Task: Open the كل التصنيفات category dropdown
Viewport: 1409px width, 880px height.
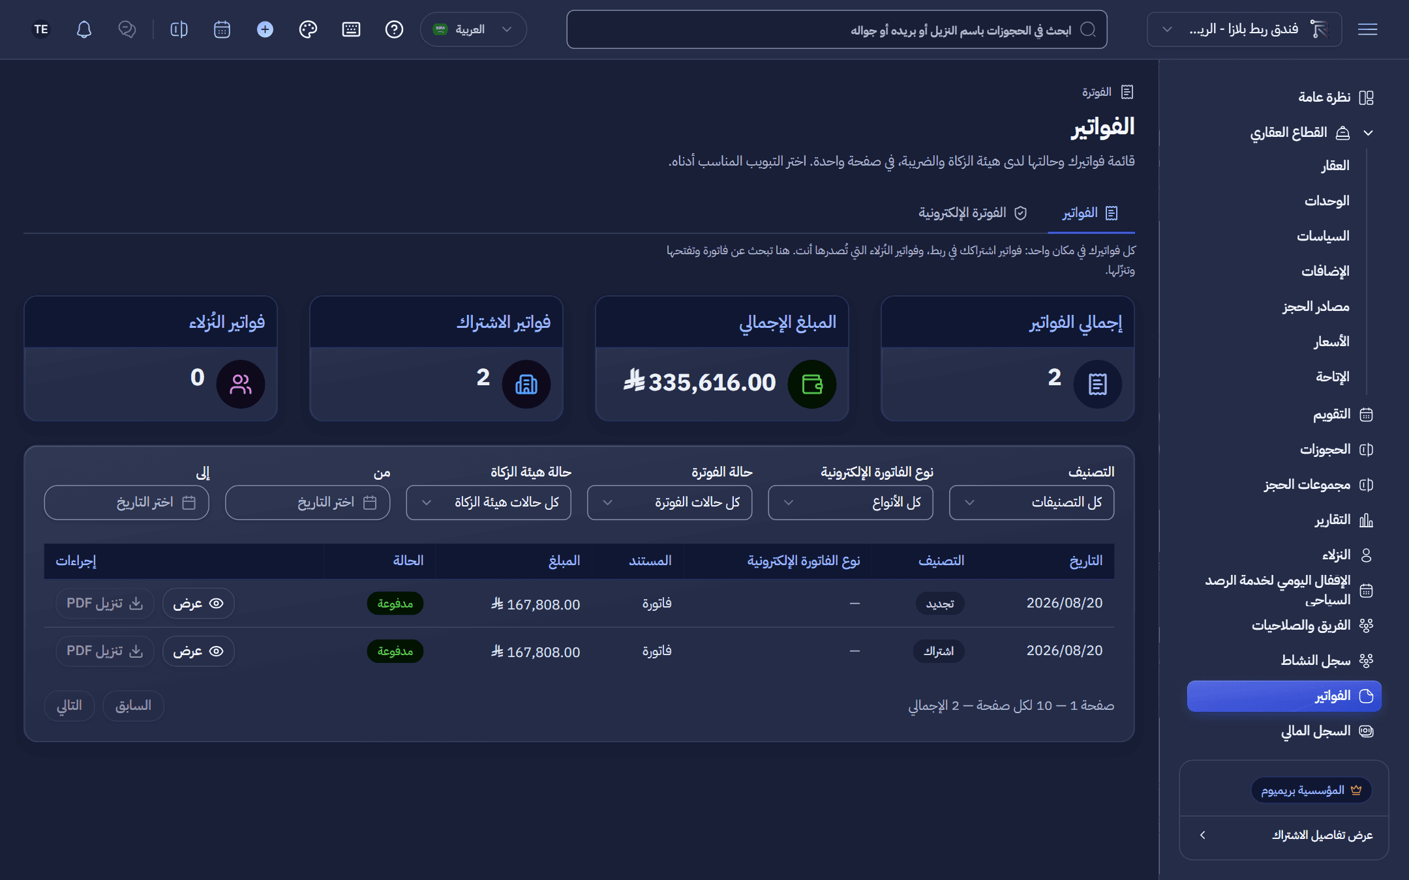Action: (x=1031, y=503)
